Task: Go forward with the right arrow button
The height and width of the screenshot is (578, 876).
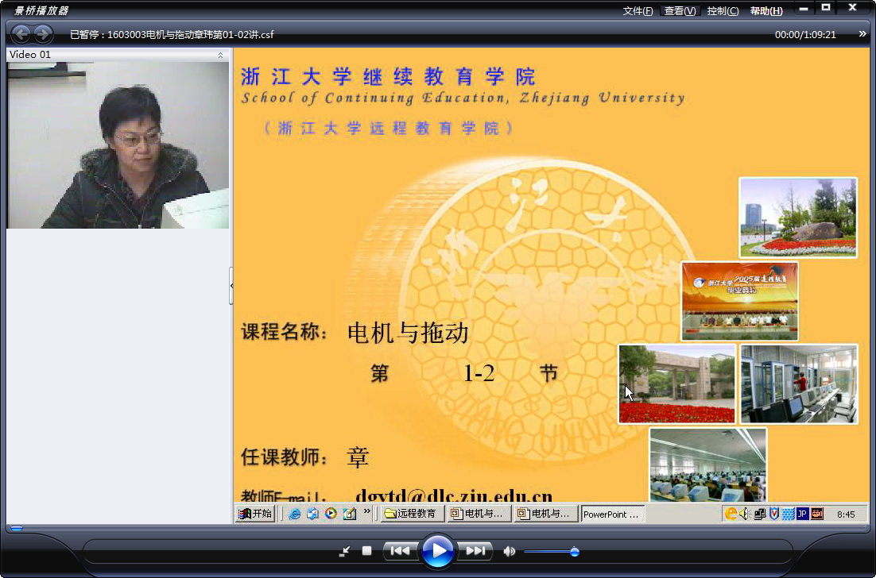Action: coord(42,34)
